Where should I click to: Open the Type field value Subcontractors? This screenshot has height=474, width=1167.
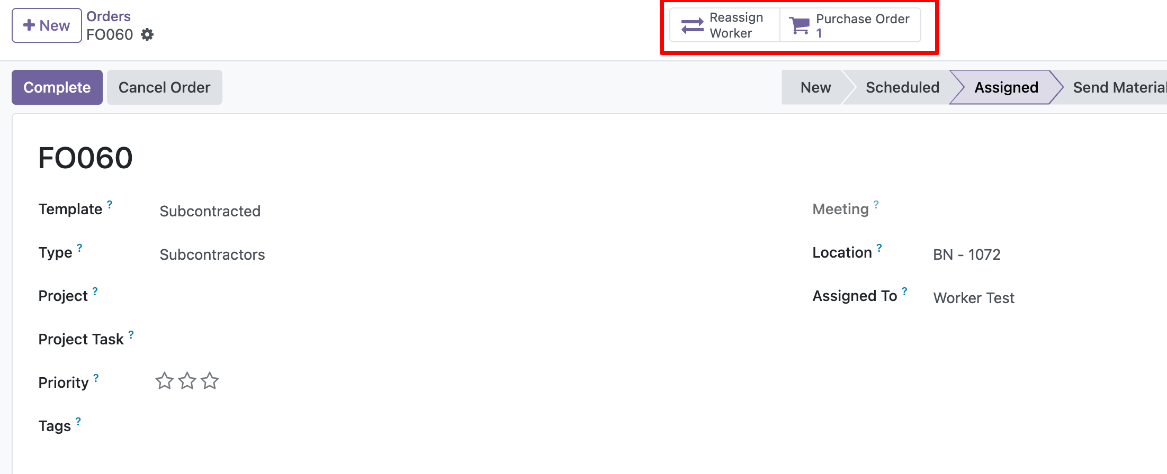click(x=212, y=254)
